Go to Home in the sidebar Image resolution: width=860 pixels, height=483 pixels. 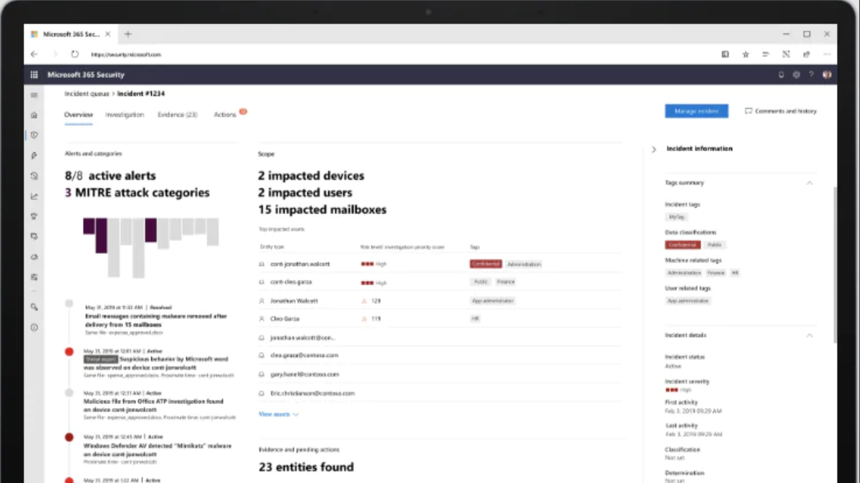[x=34, y=115]
